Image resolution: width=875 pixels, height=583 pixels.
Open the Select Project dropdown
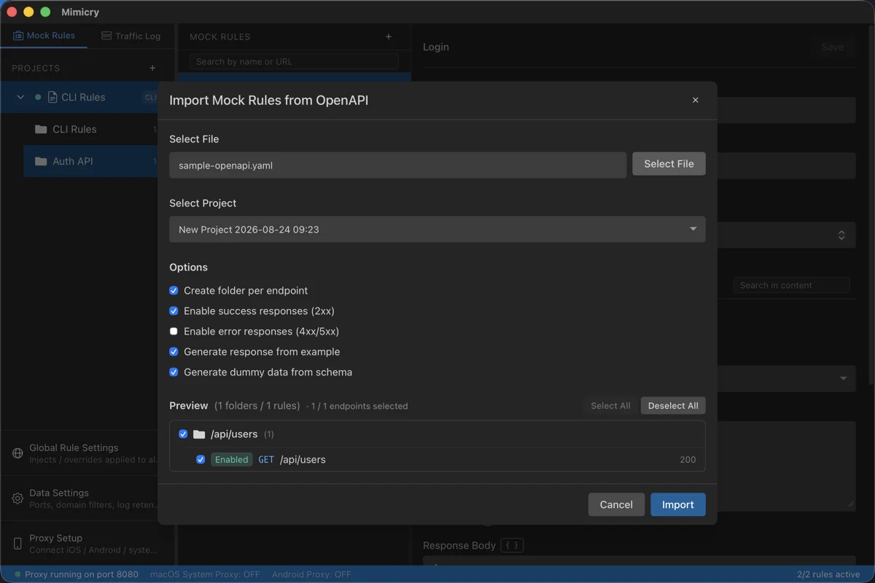pos(437,229)
